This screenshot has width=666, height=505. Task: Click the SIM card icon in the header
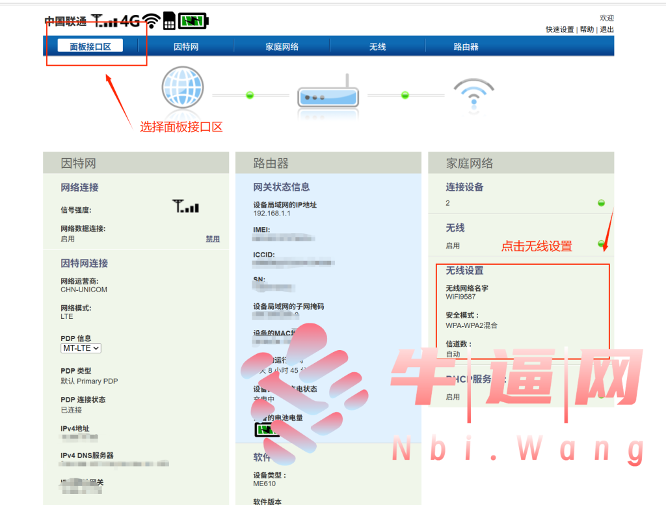tap(169, 21)
